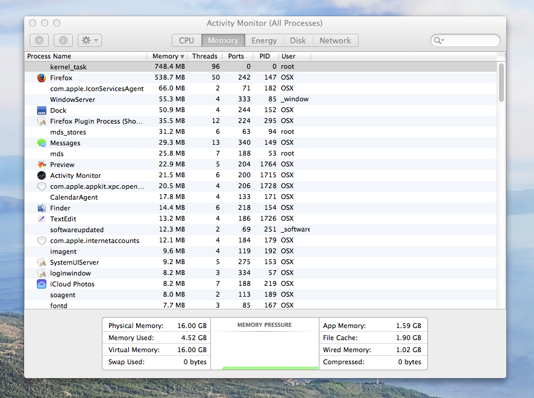Click the File Cache 1.90 GB value
Image resolution: width=534 pixels, height=398 pixels.
pos(409,338)
